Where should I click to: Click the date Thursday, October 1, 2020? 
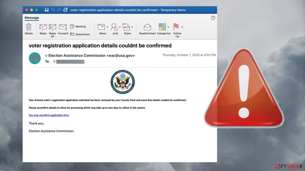tap(189, 55)
